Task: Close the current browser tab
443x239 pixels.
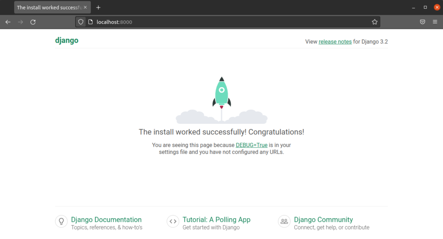Action: click(x=86, y=7)
